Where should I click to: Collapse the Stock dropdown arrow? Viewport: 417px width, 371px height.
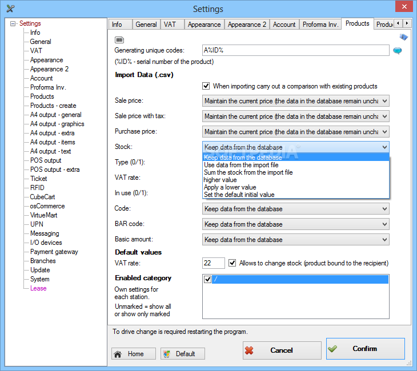[384, 147]
